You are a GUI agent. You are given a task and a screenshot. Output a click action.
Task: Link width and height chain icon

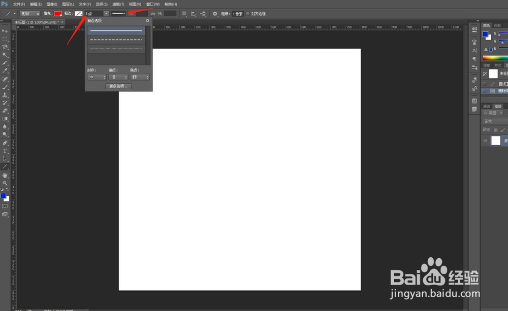153,14
